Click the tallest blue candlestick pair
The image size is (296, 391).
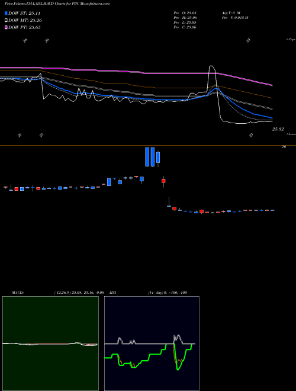(150, 157)
